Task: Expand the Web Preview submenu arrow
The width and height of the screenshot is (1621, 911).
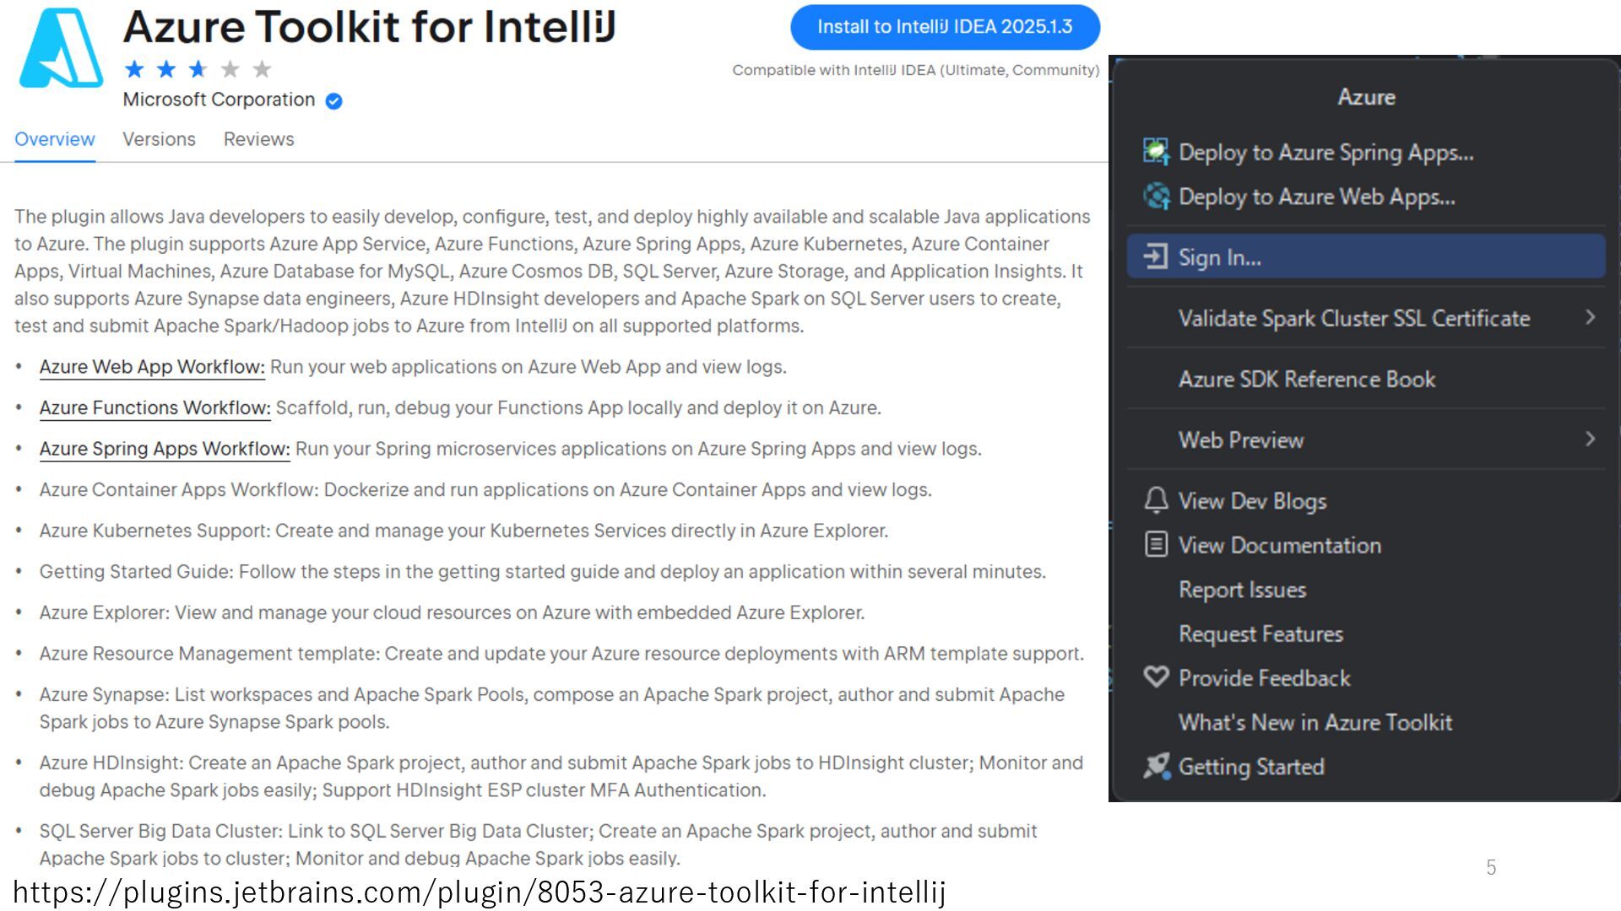Action: click(x=1591, y=439)
